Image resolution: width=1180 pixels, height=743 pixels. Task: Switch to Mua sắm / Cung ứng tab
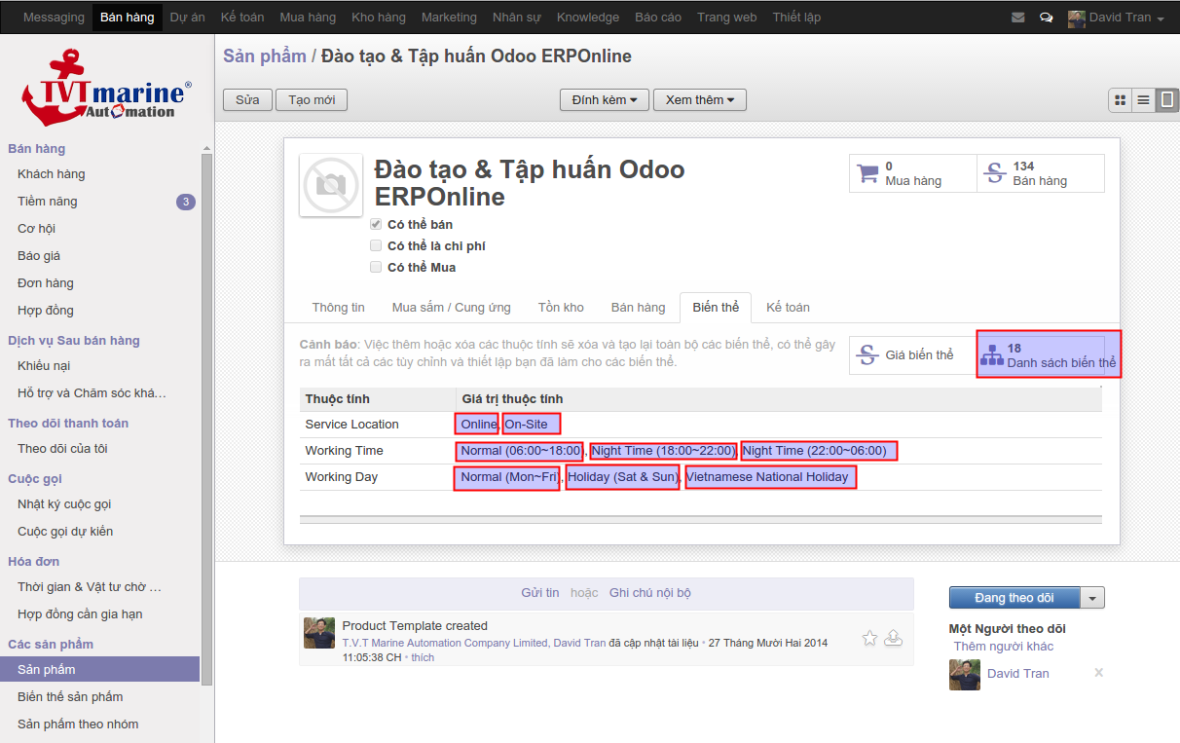tap(451, 308)
